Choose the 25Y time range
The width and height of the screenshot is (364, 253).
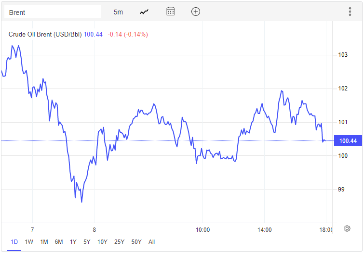pyautogui.click(x=119, y=242)
